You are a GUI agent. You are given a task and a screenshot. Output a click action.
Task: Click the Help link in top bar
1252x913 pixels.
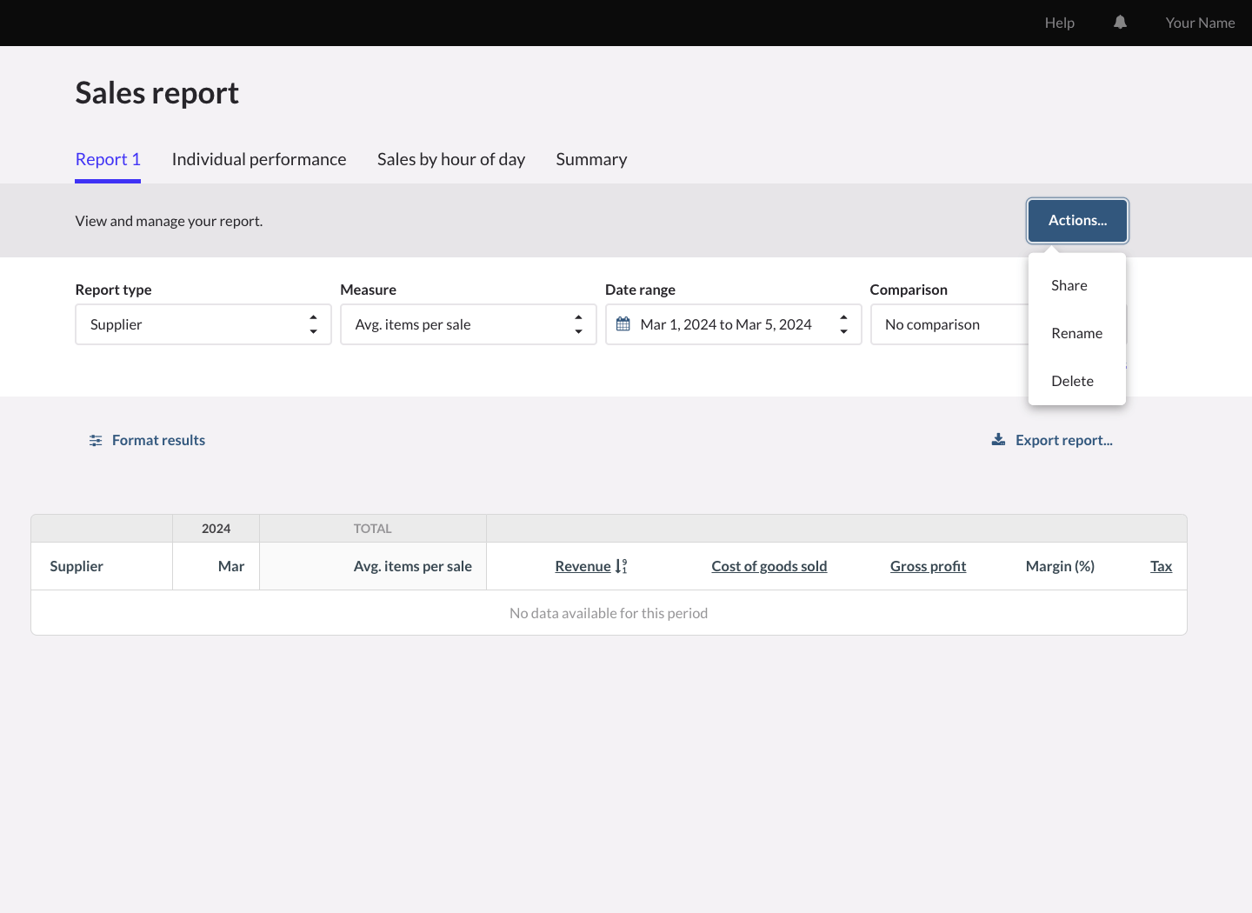[1059, 23]
